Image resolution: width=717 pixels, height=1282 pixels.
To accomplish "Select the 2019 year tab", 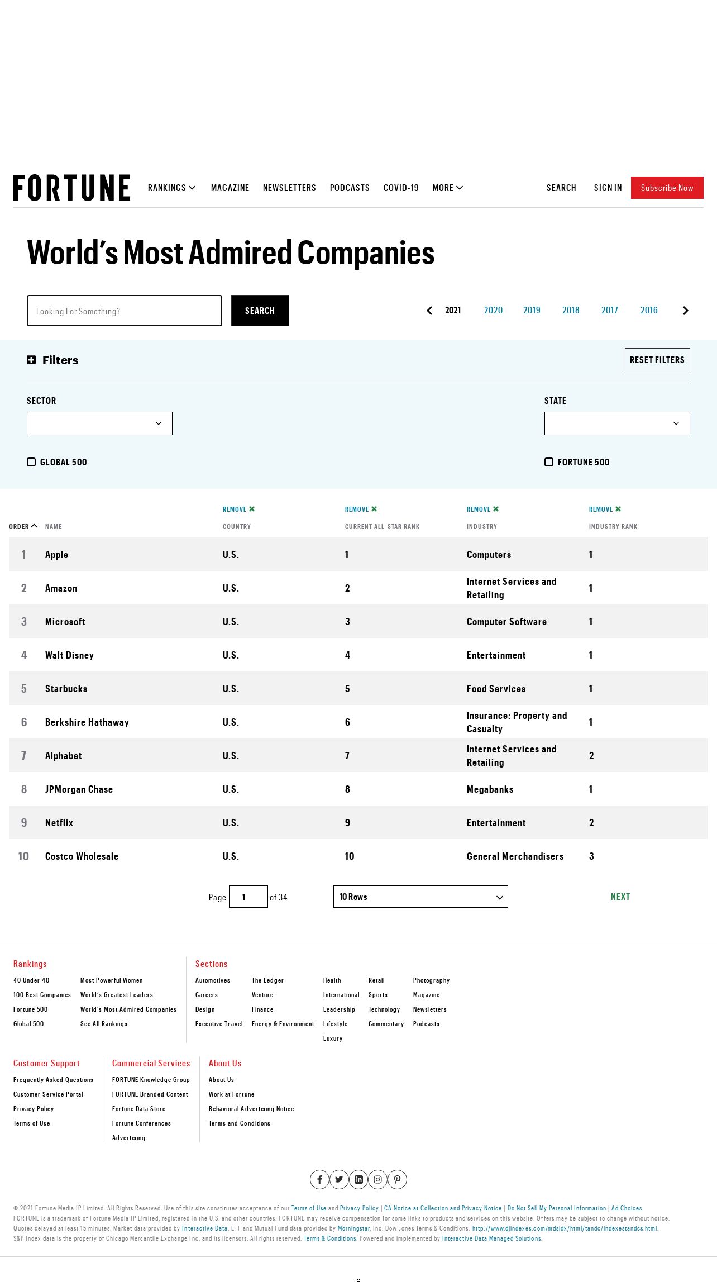I will (x=532, y=311).
